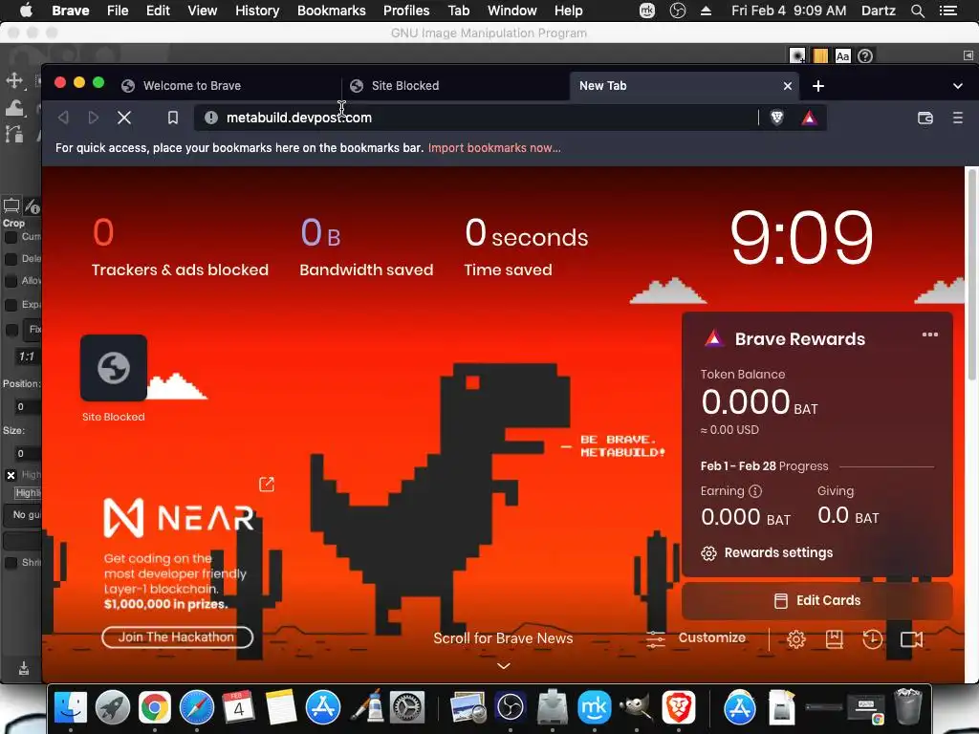This screenshot has height=734, width=979.
Task: Open the NEAR sponsored external link icon
Action: pos(267,484)
